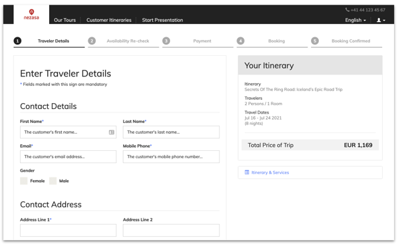Click the +41 44 123 45 67 phone number

tap(368, 10)
